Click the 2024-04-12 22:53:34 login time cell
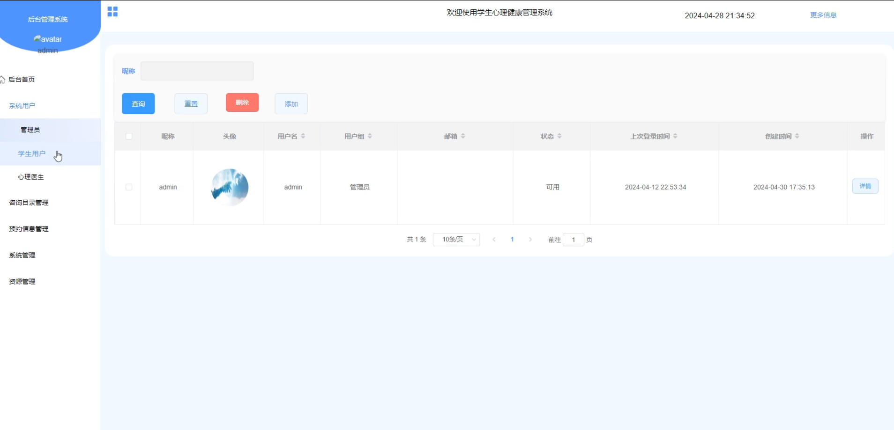 656,187
